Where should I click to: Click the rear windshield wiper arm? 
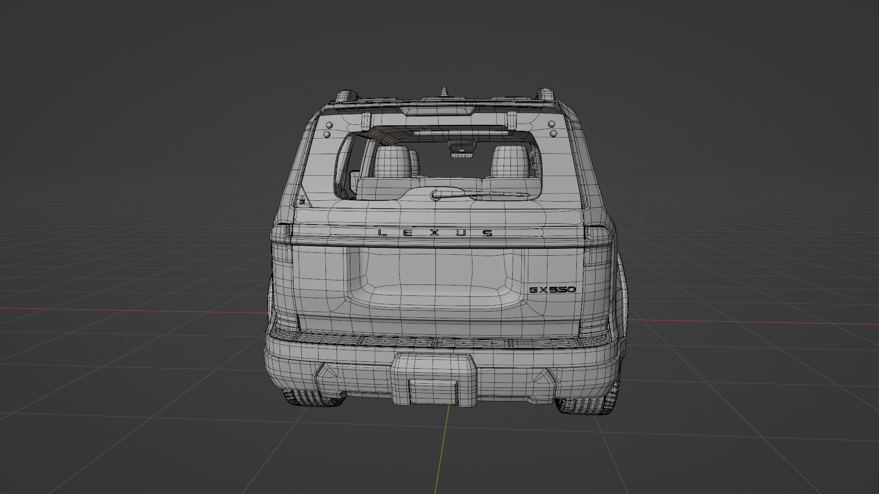tap(480, 195)
